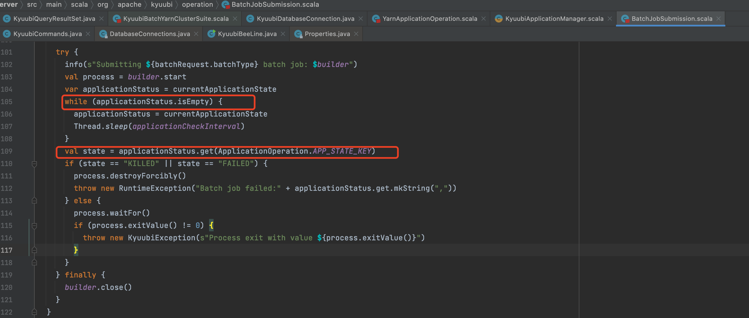Close BatchJobSubmission.scala tab
Viewport: 749px width, 318px height.
(x=719, y=19)
